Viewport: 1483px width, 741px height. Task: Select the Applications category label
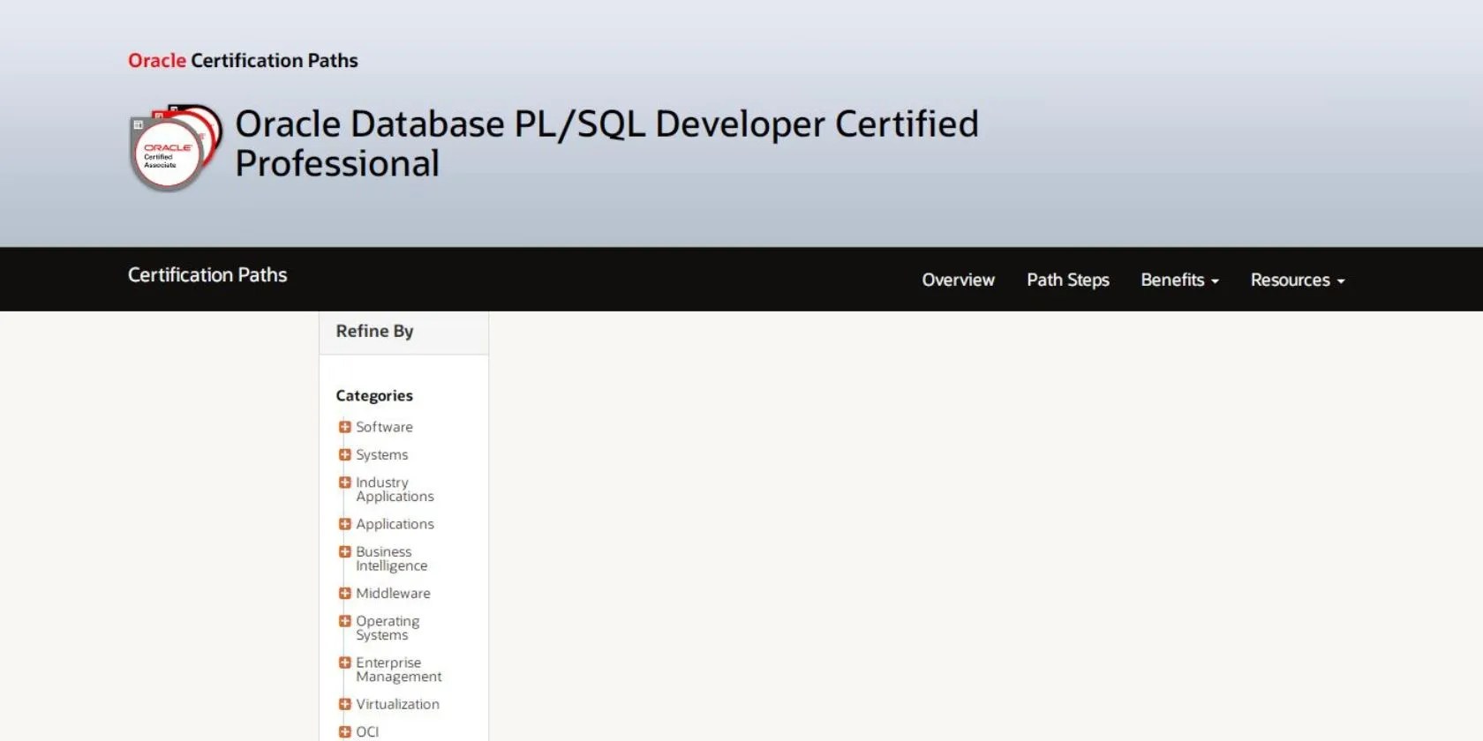(x=395, y=524)
